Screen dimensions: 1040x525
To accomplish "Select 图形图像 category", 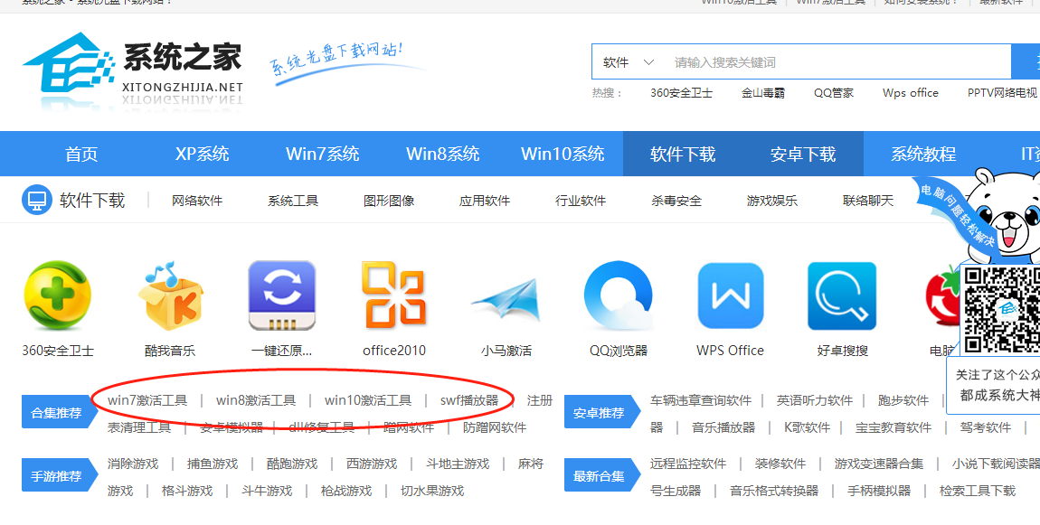I will pyautogui.click(x=389, y=201).
